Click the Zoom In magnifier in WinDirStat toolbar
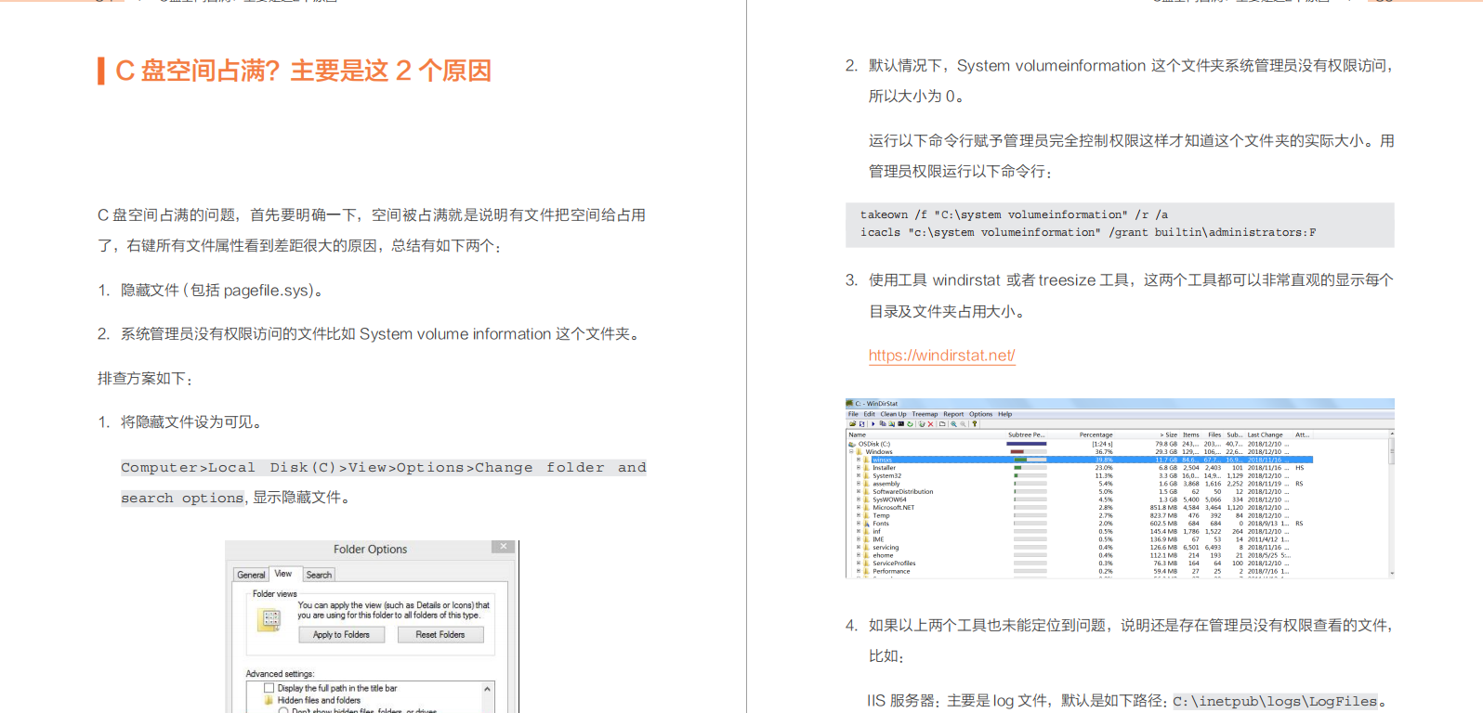 pyautogui.click(x=953, y=424)
